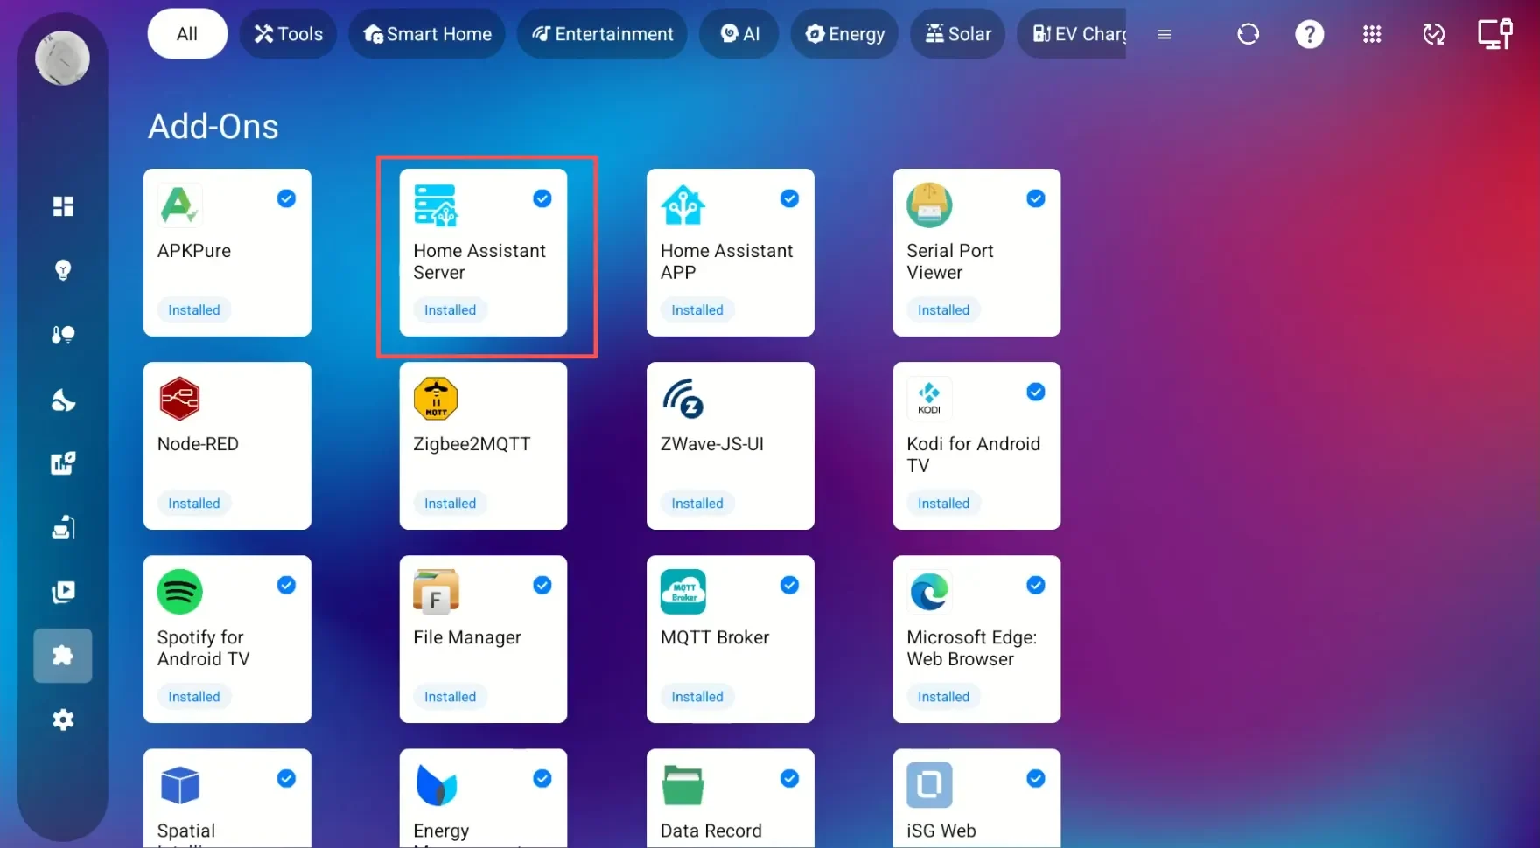Image resolution: width=1540 pixels, height=848 pixels.
Task: Open the dashboard grid icon in sidebar
Action: pyautogui.click(x=63, y=206)
